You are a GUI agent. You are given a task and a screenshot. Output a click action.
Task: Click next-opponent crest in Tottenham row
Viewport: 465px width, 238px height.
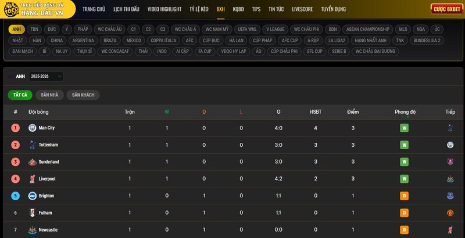pos(450,145)
